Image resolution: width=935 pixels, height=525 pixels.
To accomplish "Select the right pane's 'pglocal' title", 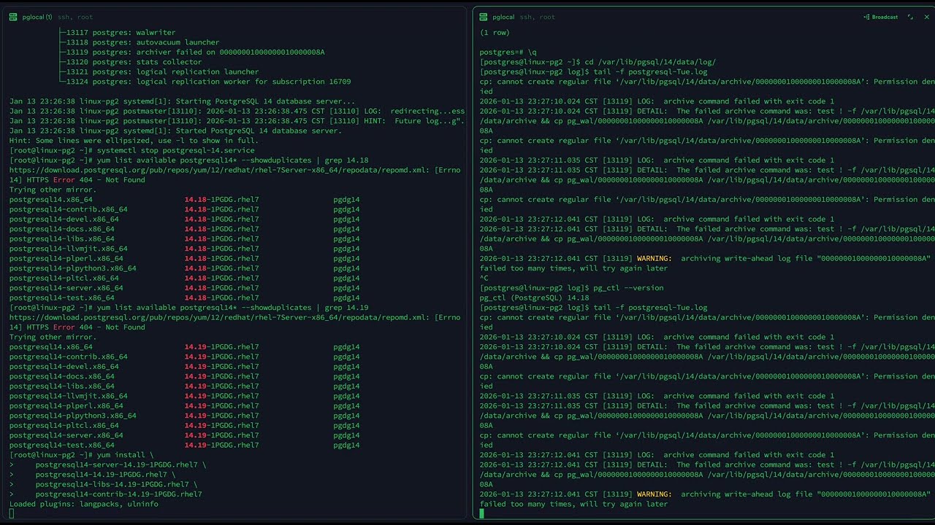I will point(503,17).
